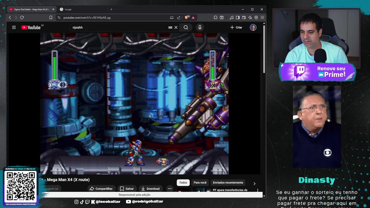The height and width of the screenshot is (208, 370).
Task: Click the @rodrigobaltar YouTube handle
Action: pyautogui.click(x=147, y=202)
